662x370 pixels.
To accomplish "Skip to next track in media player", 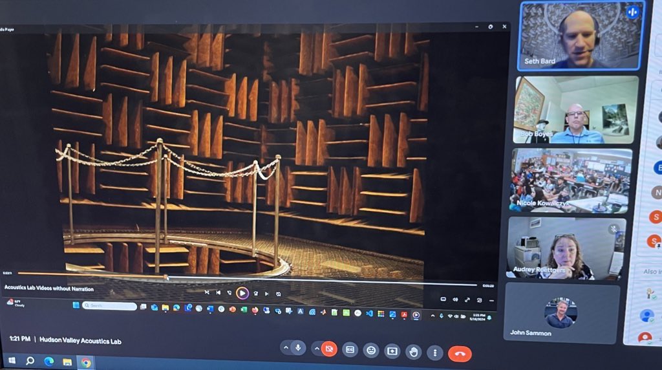I will 267,294.
